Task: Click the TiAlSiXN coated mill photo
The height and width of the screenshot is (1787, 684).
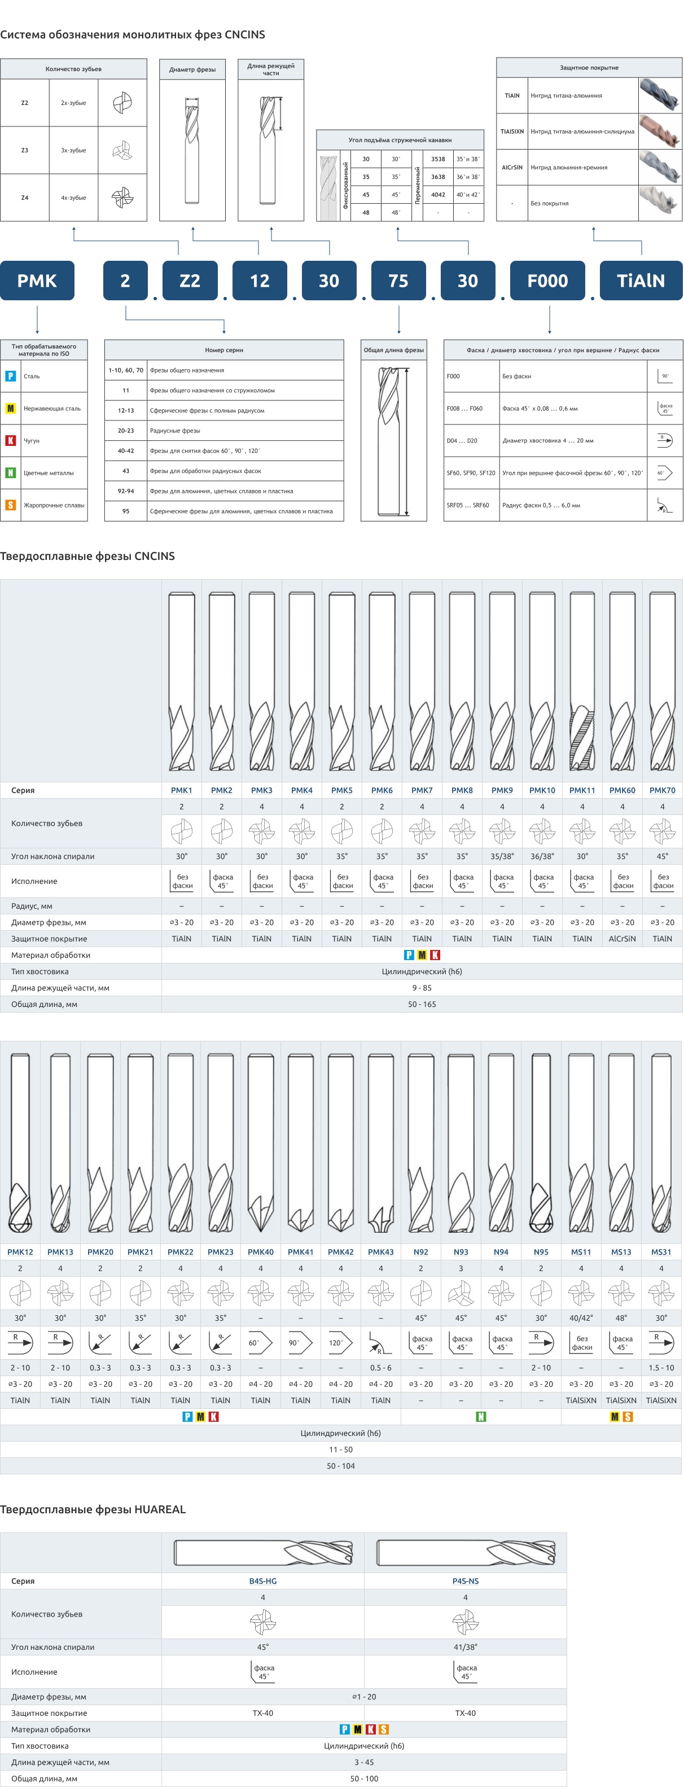Action: [x=660, y=131]
